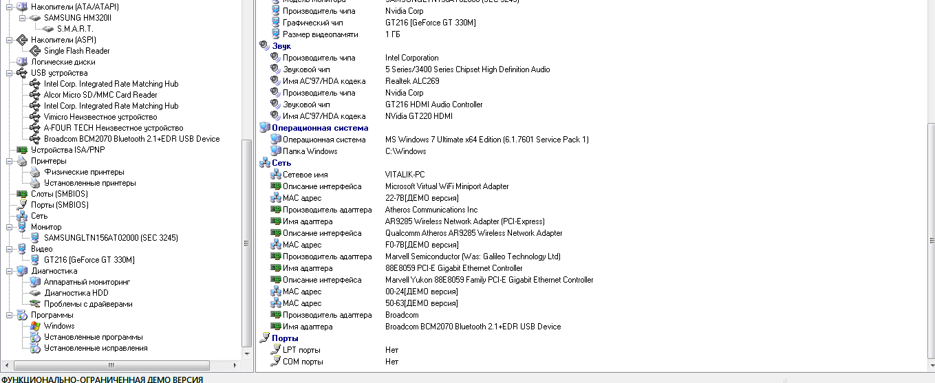The image size is (935, 383).
Task: Click the Windows flag icon in tree
Action: pyautogui.click(x=35, y=326)
